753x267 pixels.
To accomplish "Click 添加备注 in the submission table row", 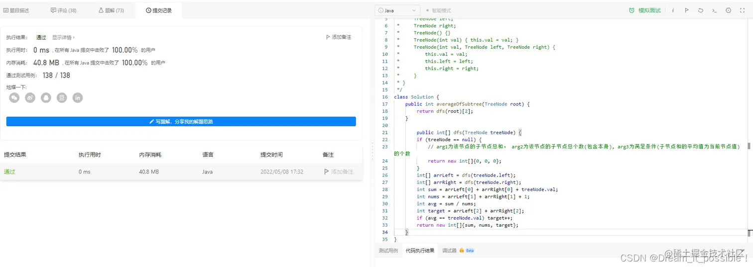I will point(339,172).
